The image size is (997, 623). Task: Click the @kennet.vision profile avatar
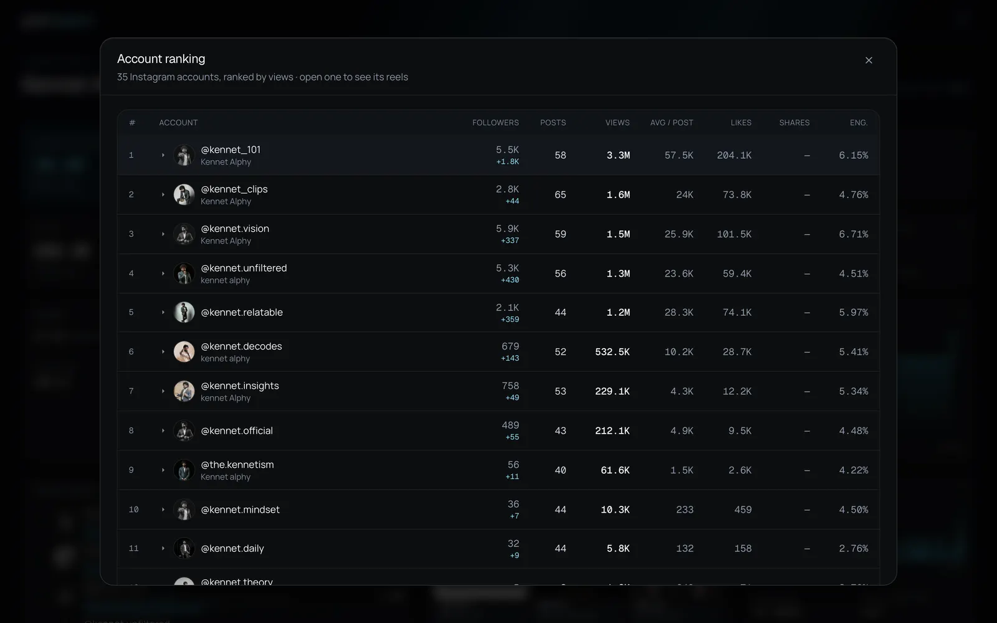[184, 234]
